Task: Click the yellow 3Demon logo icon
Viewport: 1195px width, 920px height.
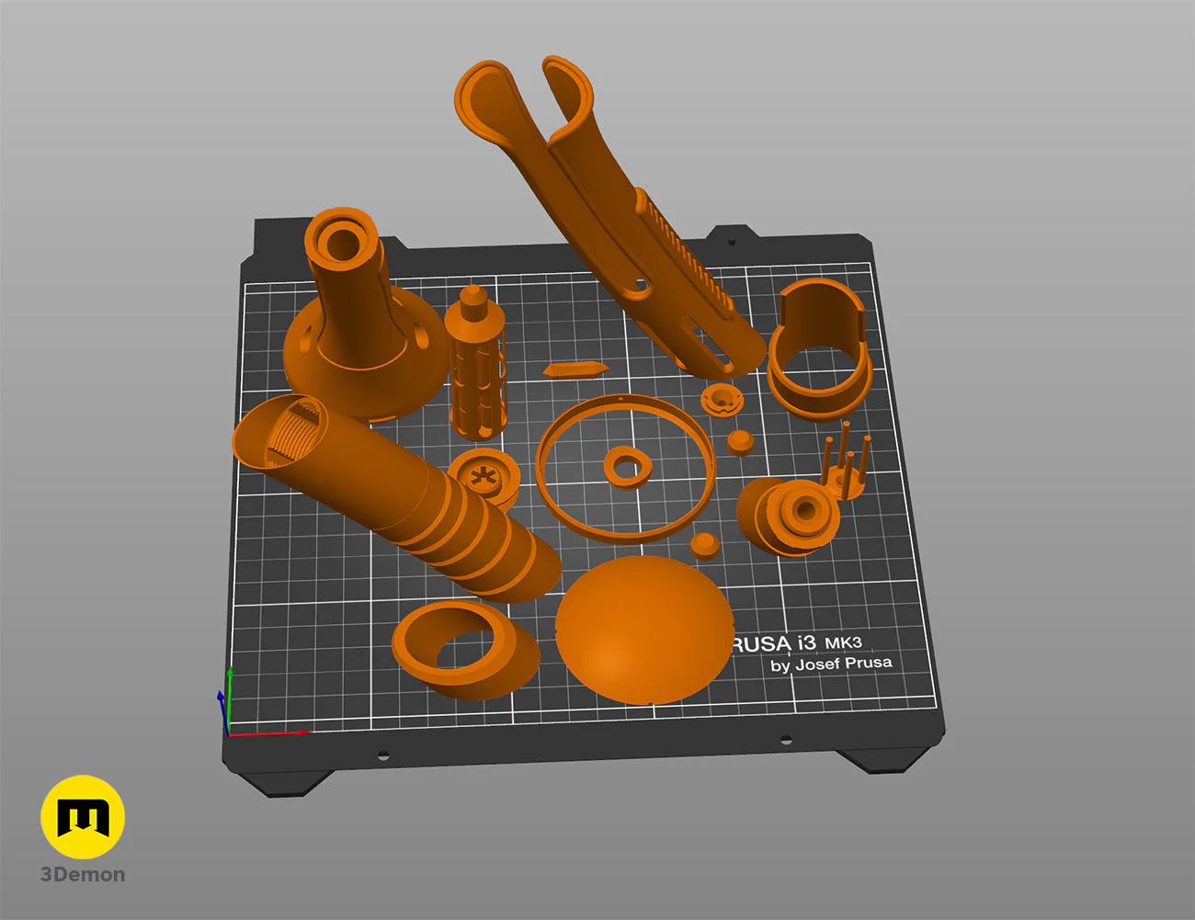Action: pyautogui.click(x=83, y=817)
